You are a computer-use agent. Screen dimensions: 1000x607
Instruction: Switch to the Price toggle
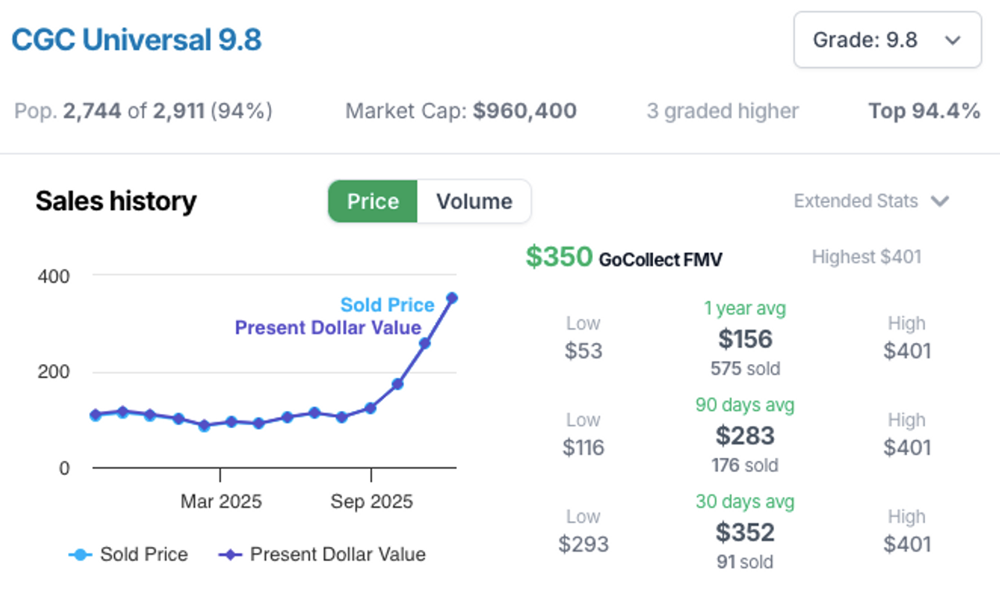tap(373, 202)
